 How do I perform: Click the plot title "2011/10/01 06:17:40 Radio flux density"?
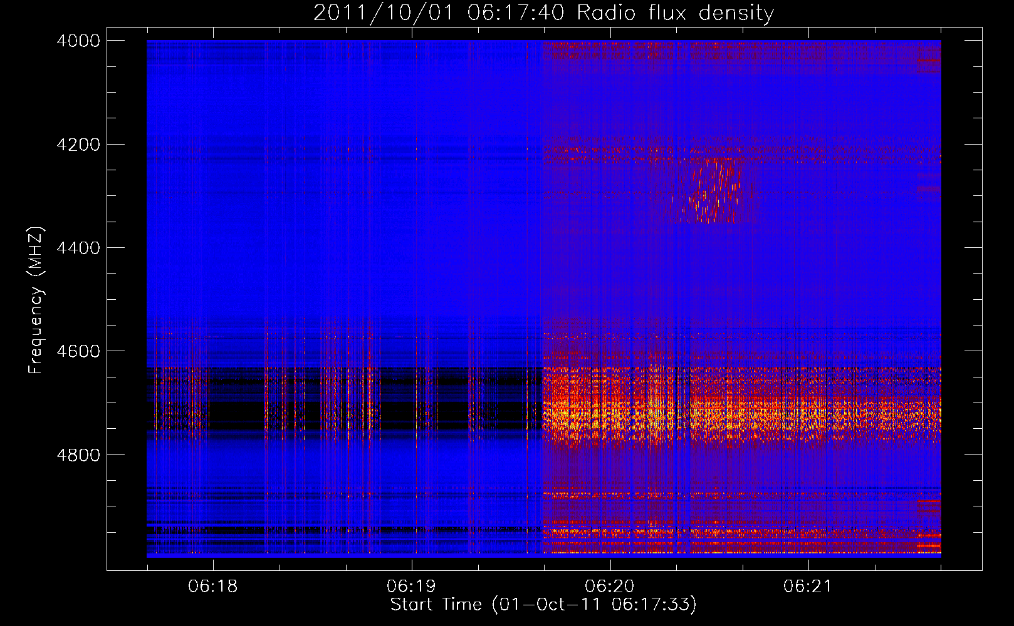tap(543, 13)
